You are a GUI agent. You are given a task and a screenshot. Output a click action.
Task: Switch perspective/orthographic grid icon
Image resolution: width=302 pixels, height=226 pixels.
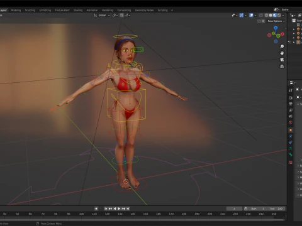click(x=282, y=67)
